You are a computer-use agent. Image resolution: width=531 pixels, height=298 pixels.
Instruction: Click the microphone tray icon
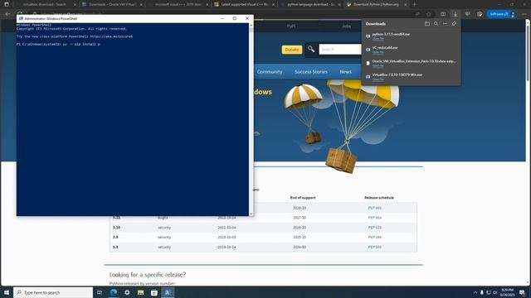click(482, 292)
